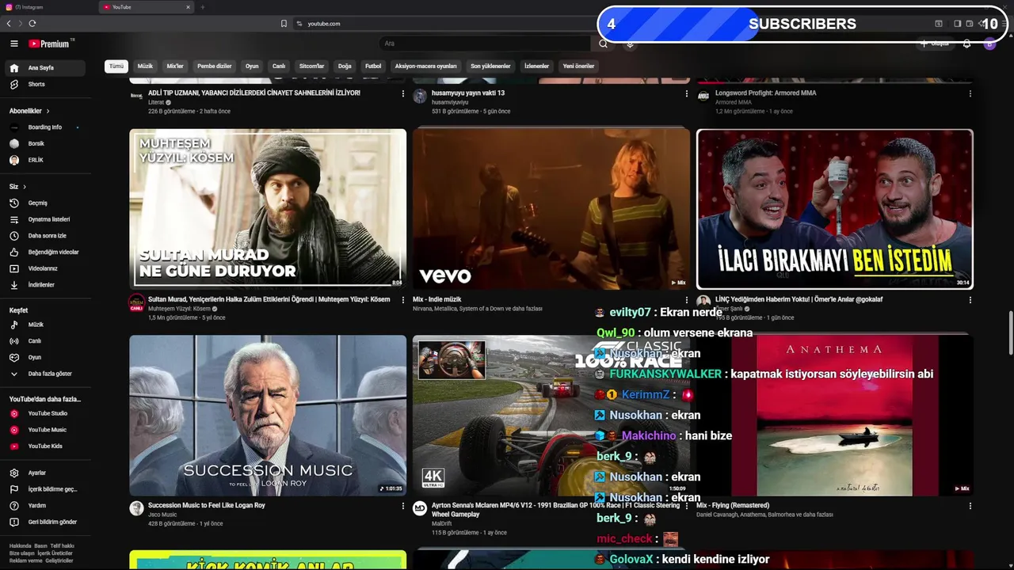Open options for Longsword Profight video

(970, 93)
